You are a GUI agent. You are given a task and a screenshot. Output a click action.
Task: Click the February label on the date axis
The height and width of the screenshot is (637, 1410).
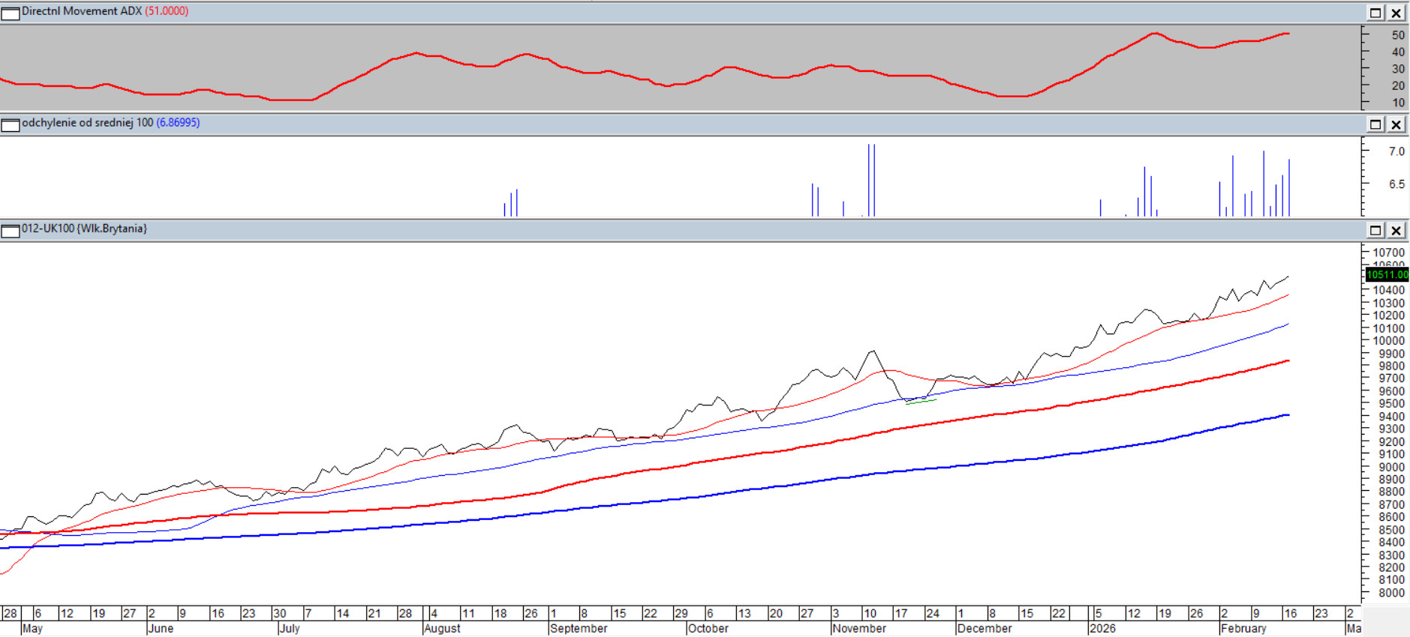click(1243, 629)
